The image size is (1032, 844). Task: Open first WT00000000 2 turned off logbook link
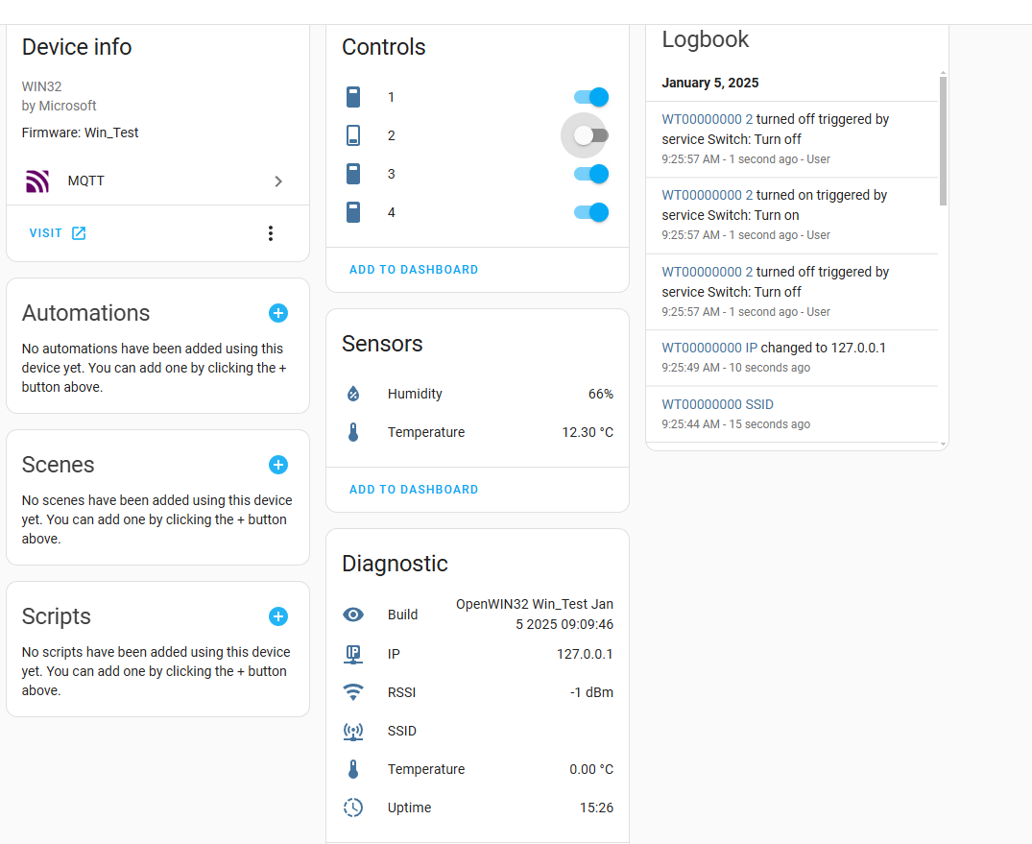click(x=707, y=119)
